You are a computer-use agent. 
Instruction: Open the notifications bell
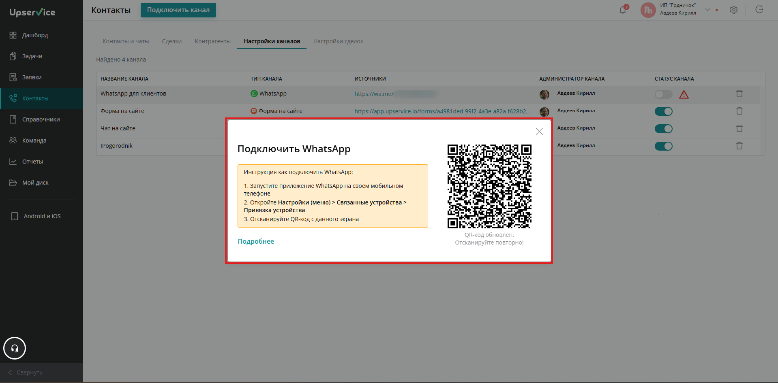[623, 10]
